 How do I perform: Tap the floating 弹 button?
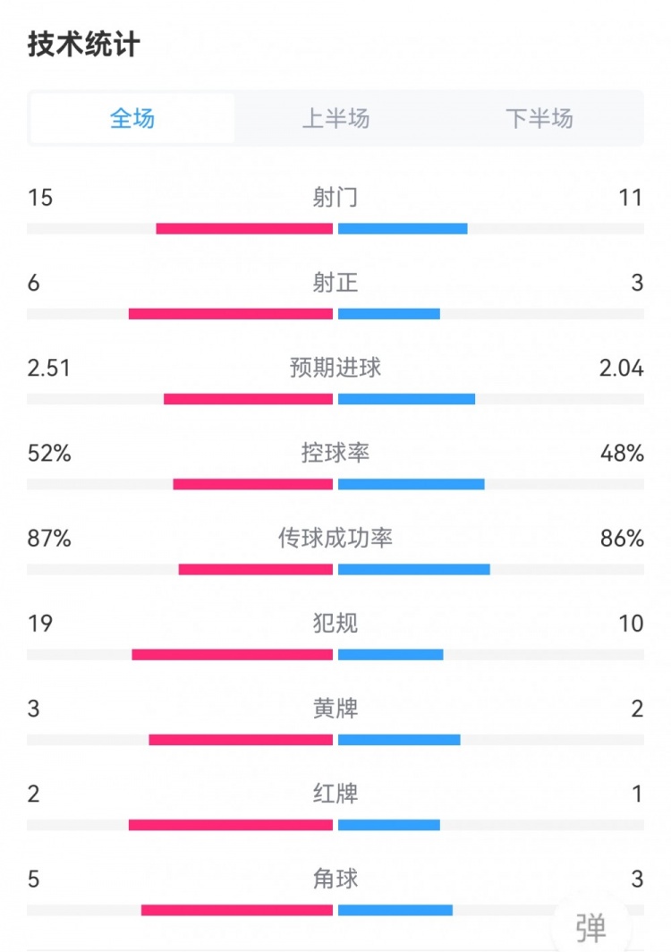pos(590,926)
